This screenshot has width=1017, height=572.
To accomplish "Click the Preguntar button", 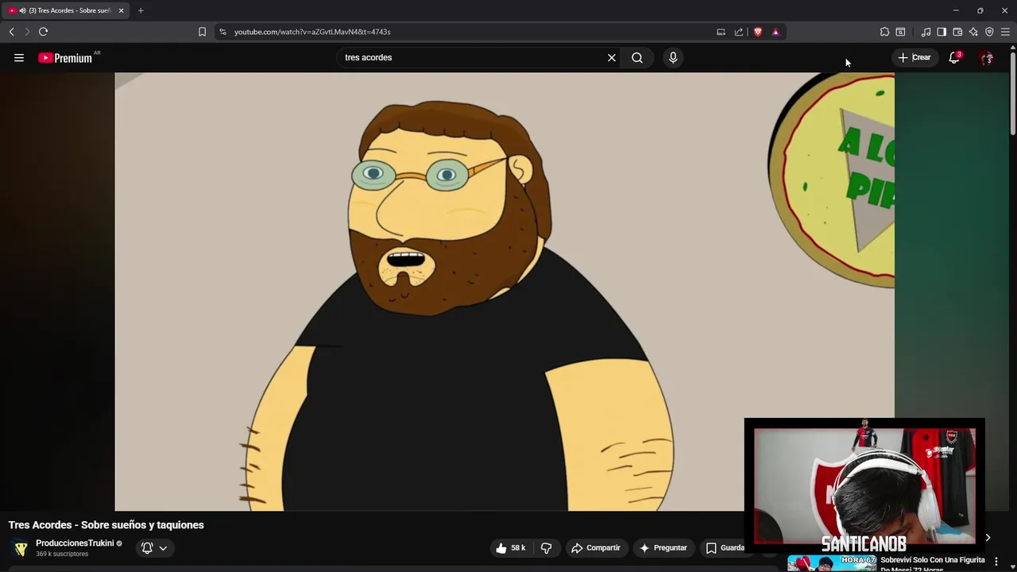I will pos(663,548).
